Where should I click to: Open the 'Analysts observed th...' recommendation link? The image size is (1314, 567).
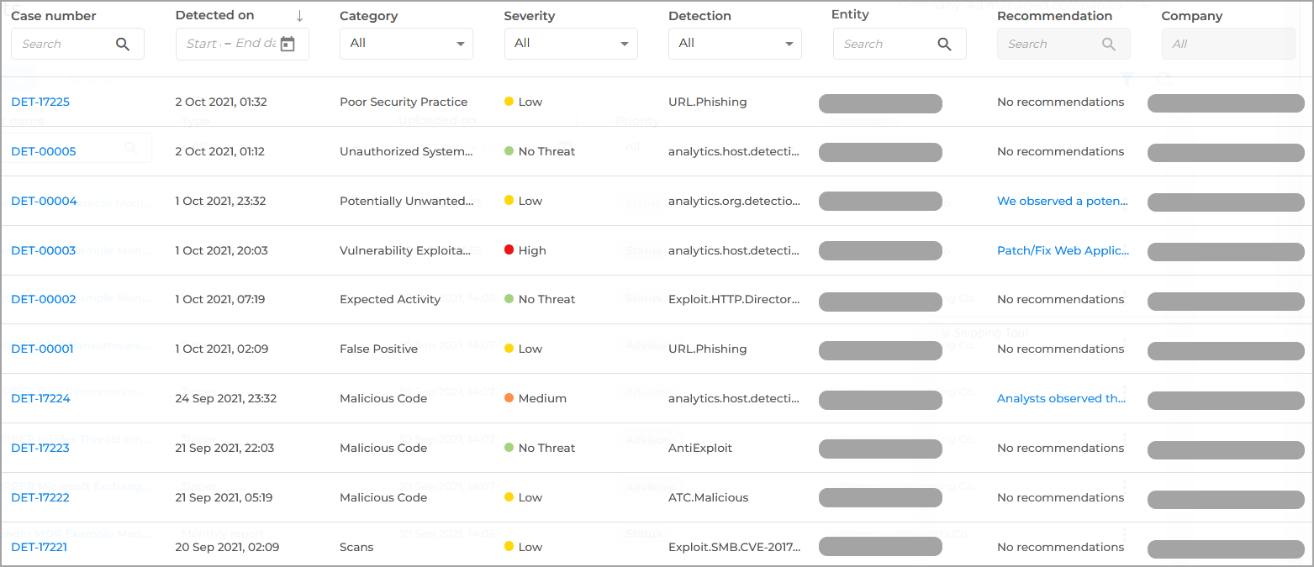1061,398
